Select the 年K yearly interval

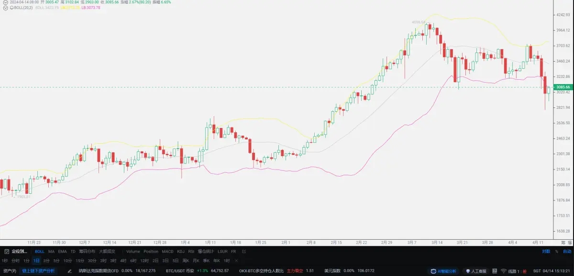pyautogui.click(x=217, y=261)
